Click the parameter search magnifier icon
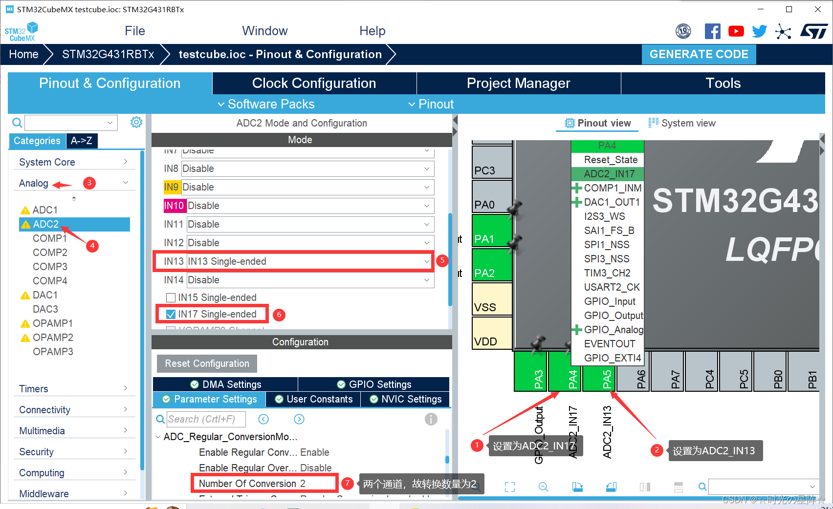The width and height of the screenshot is (833, 509). (160, 419)
